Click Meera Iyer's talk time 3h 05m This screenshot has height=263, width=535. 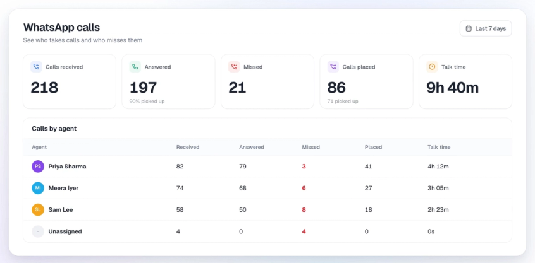[438, 188]
